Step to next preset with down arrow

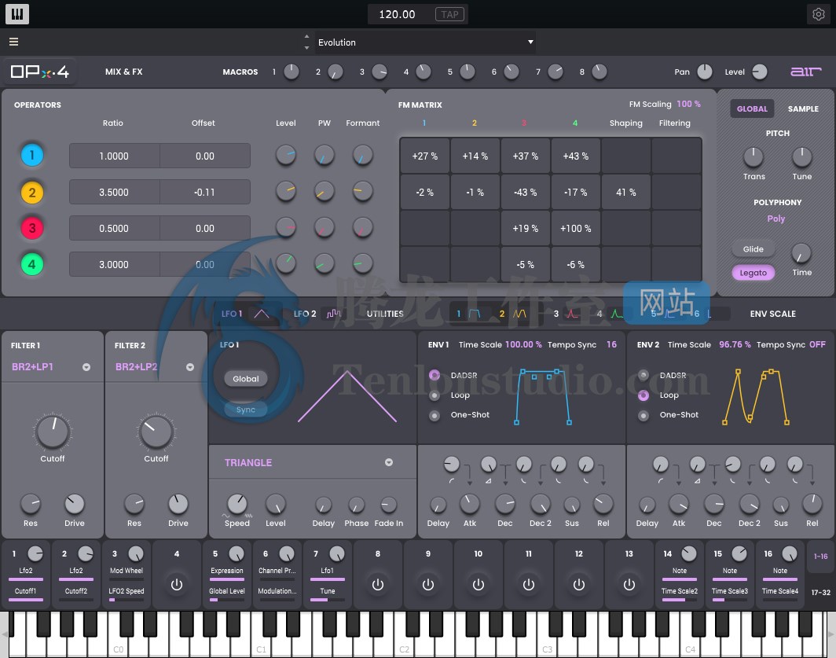click(306, 48)
